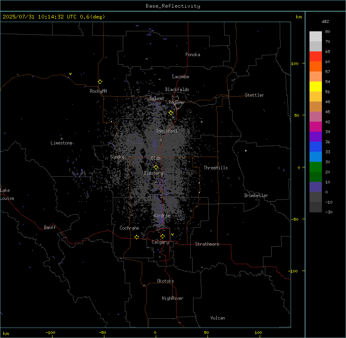
Task: Click the yellow diamond marker above Calgary
Action: click(x=163, y=236)
